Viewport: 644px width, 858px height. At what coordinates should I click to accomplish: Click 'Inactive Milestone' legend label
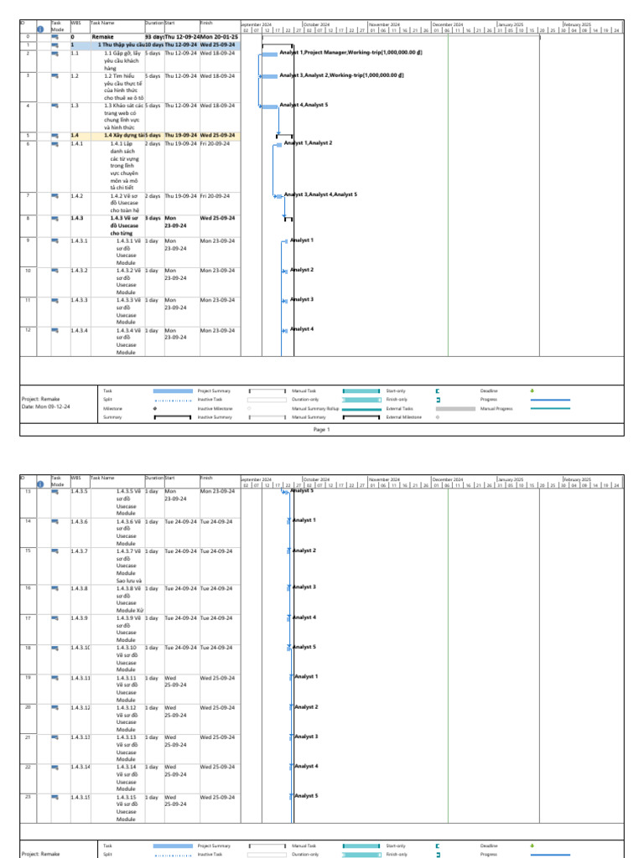point(216,408)
